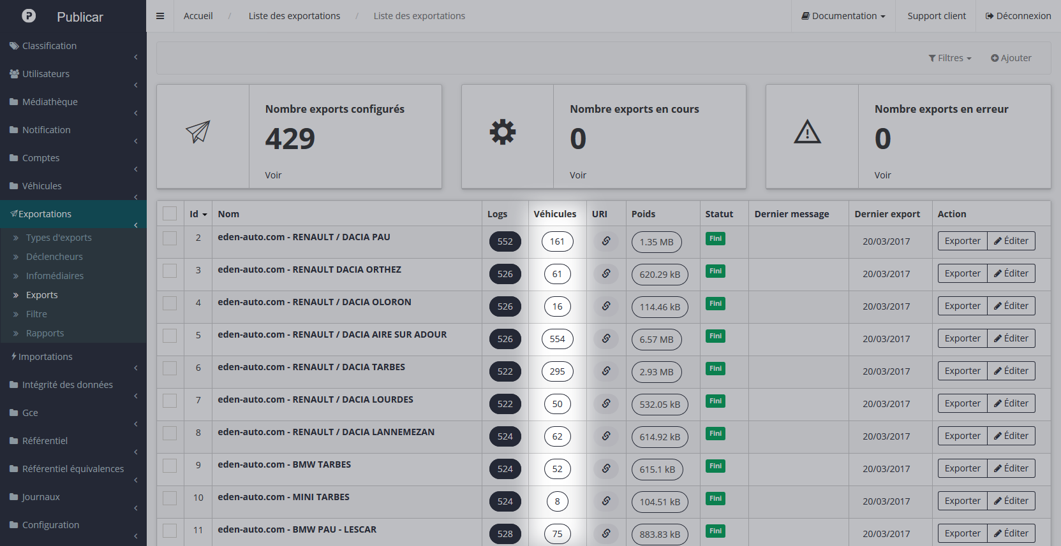1061x546 pixels.
Task: Expand the Notification menu chevron
Action: coord(136,141)
